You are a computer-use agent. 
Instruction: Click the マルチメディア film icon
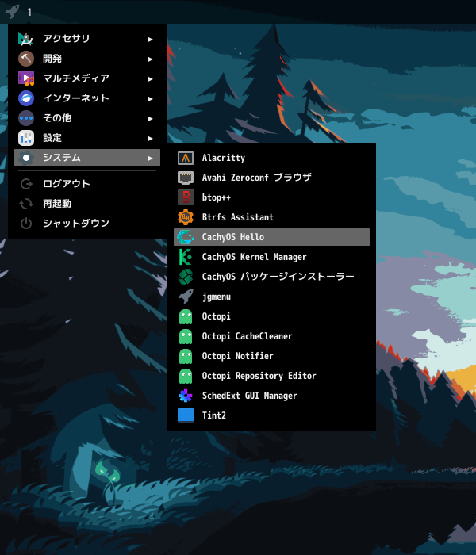coord(26,78)
